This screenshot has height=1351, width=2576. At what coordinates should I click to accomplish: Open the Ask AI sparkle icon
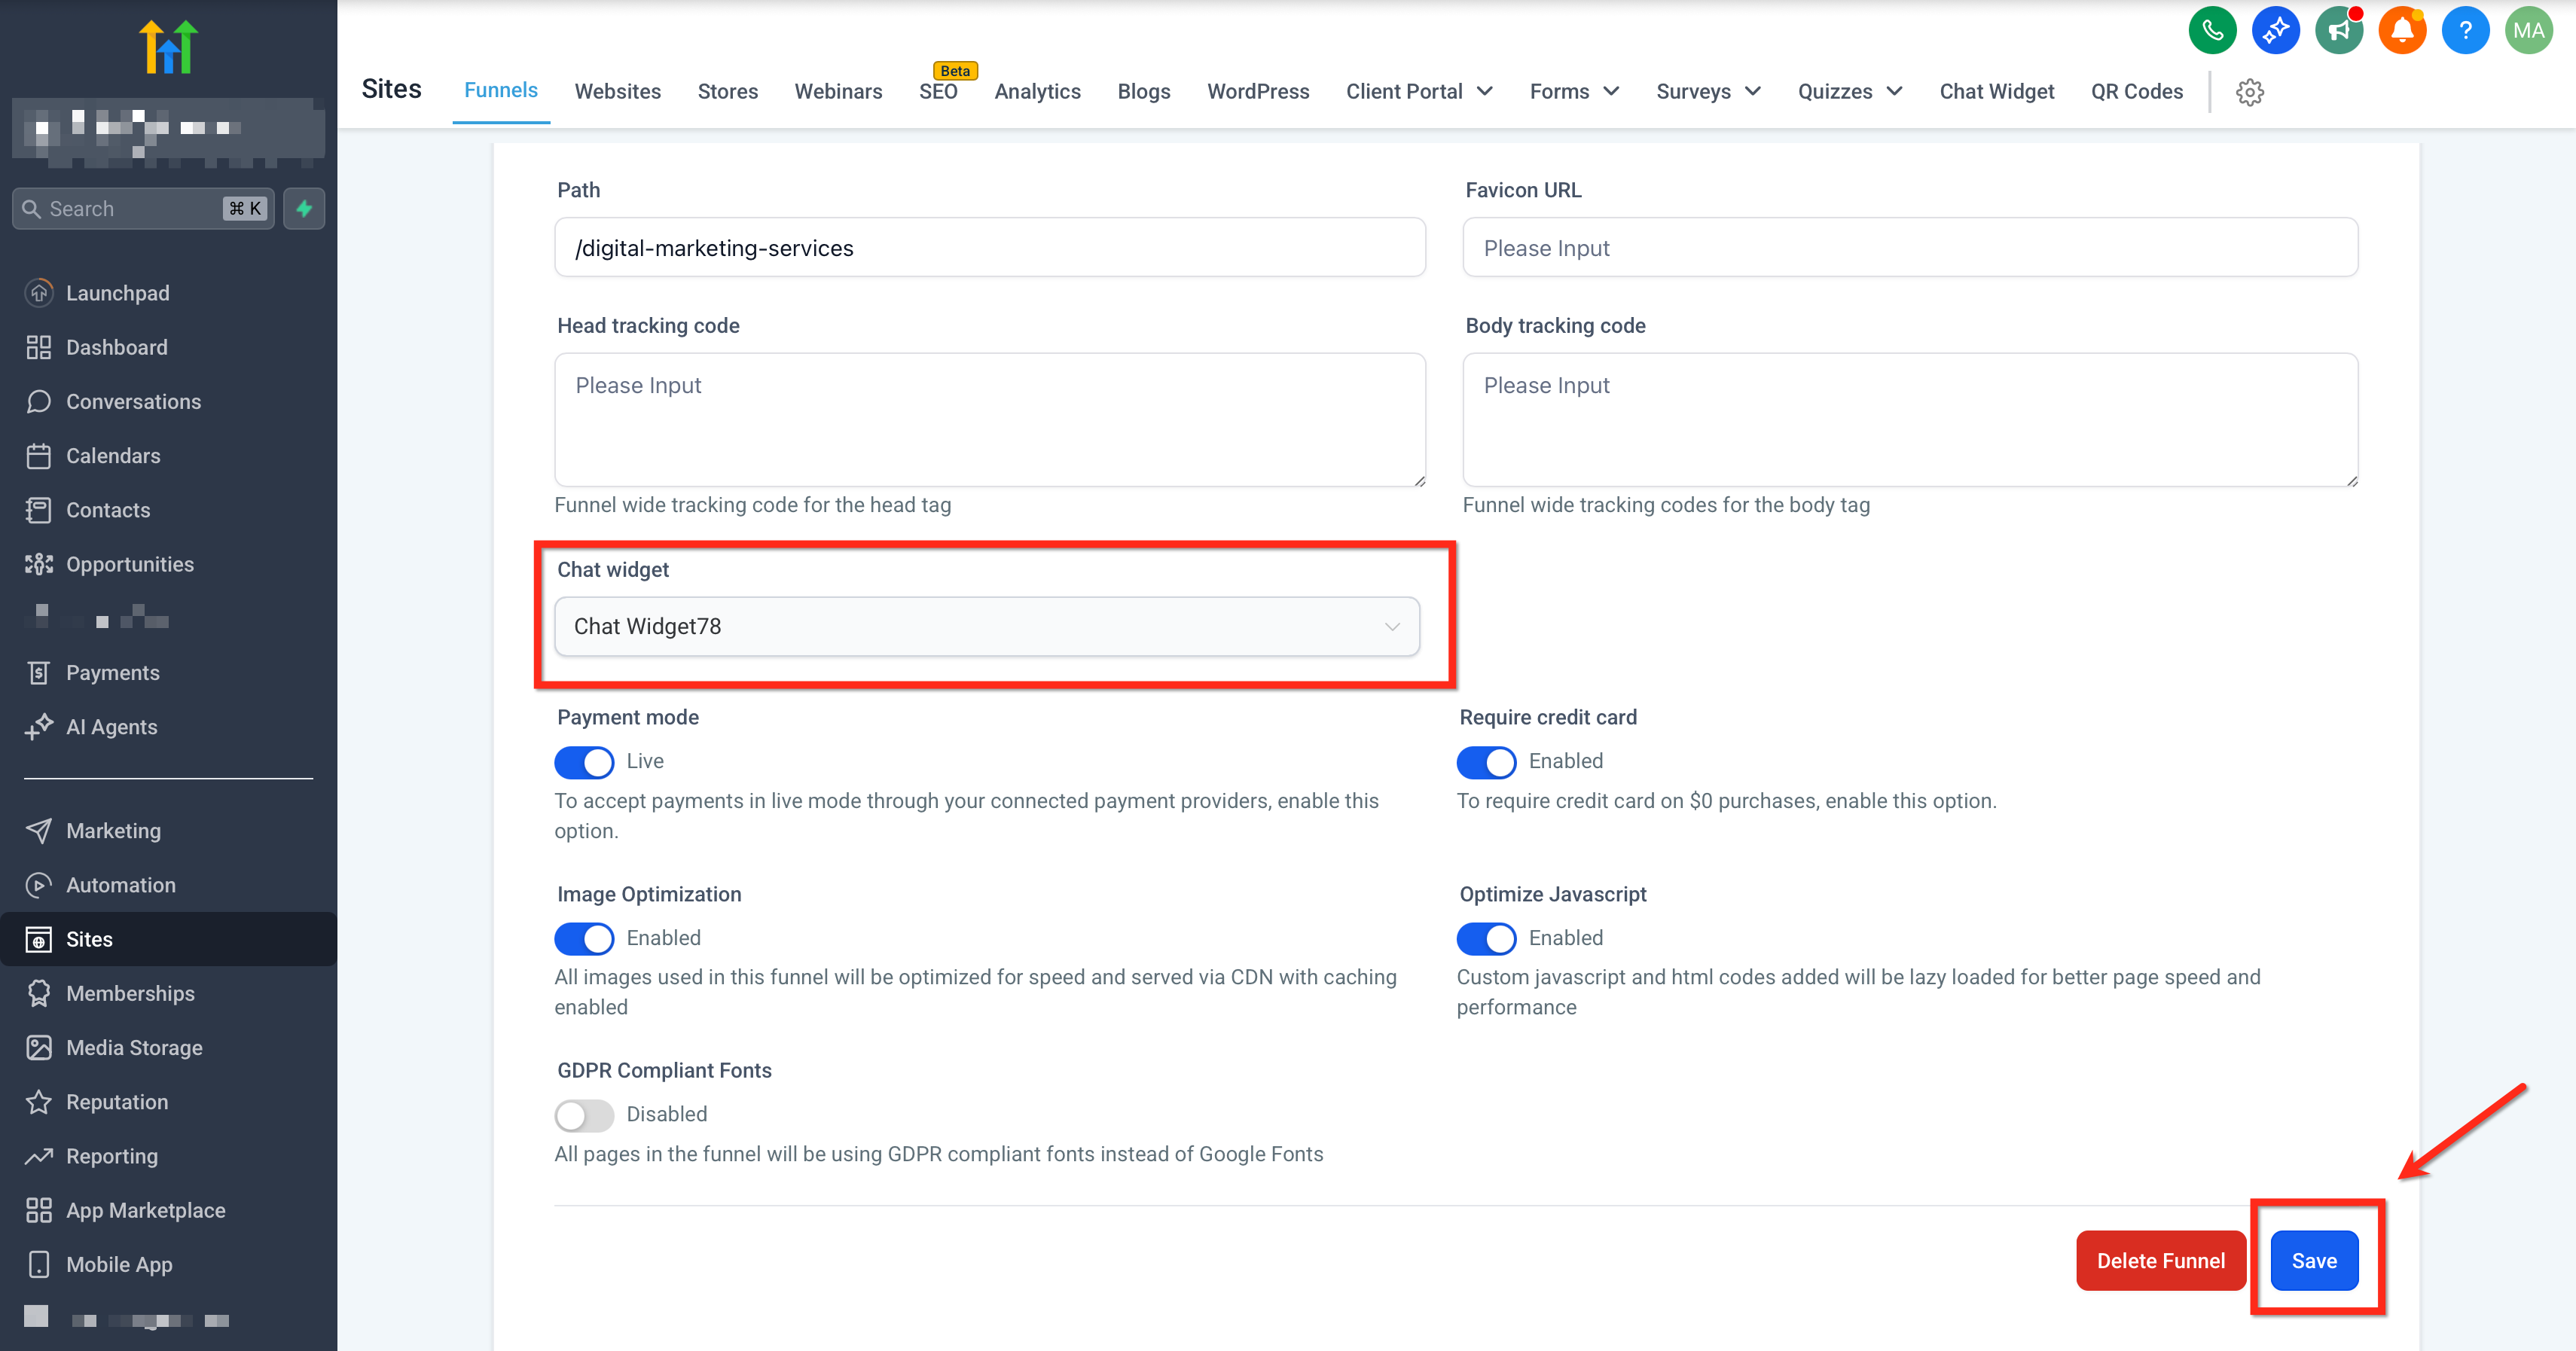2275,30
